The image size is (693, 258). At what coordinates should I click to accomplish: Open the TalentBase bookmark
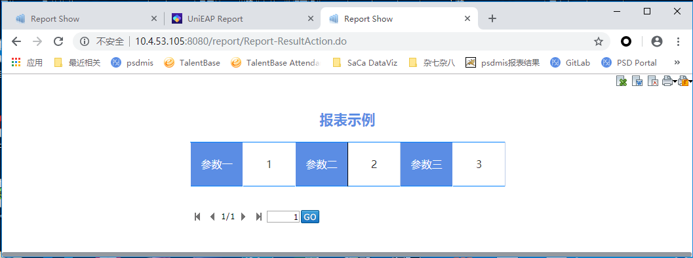(192, 63)
